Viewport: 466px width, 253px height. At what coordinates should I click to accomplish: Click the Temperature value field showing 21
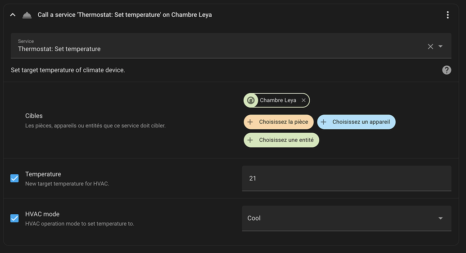coord(347,178)
